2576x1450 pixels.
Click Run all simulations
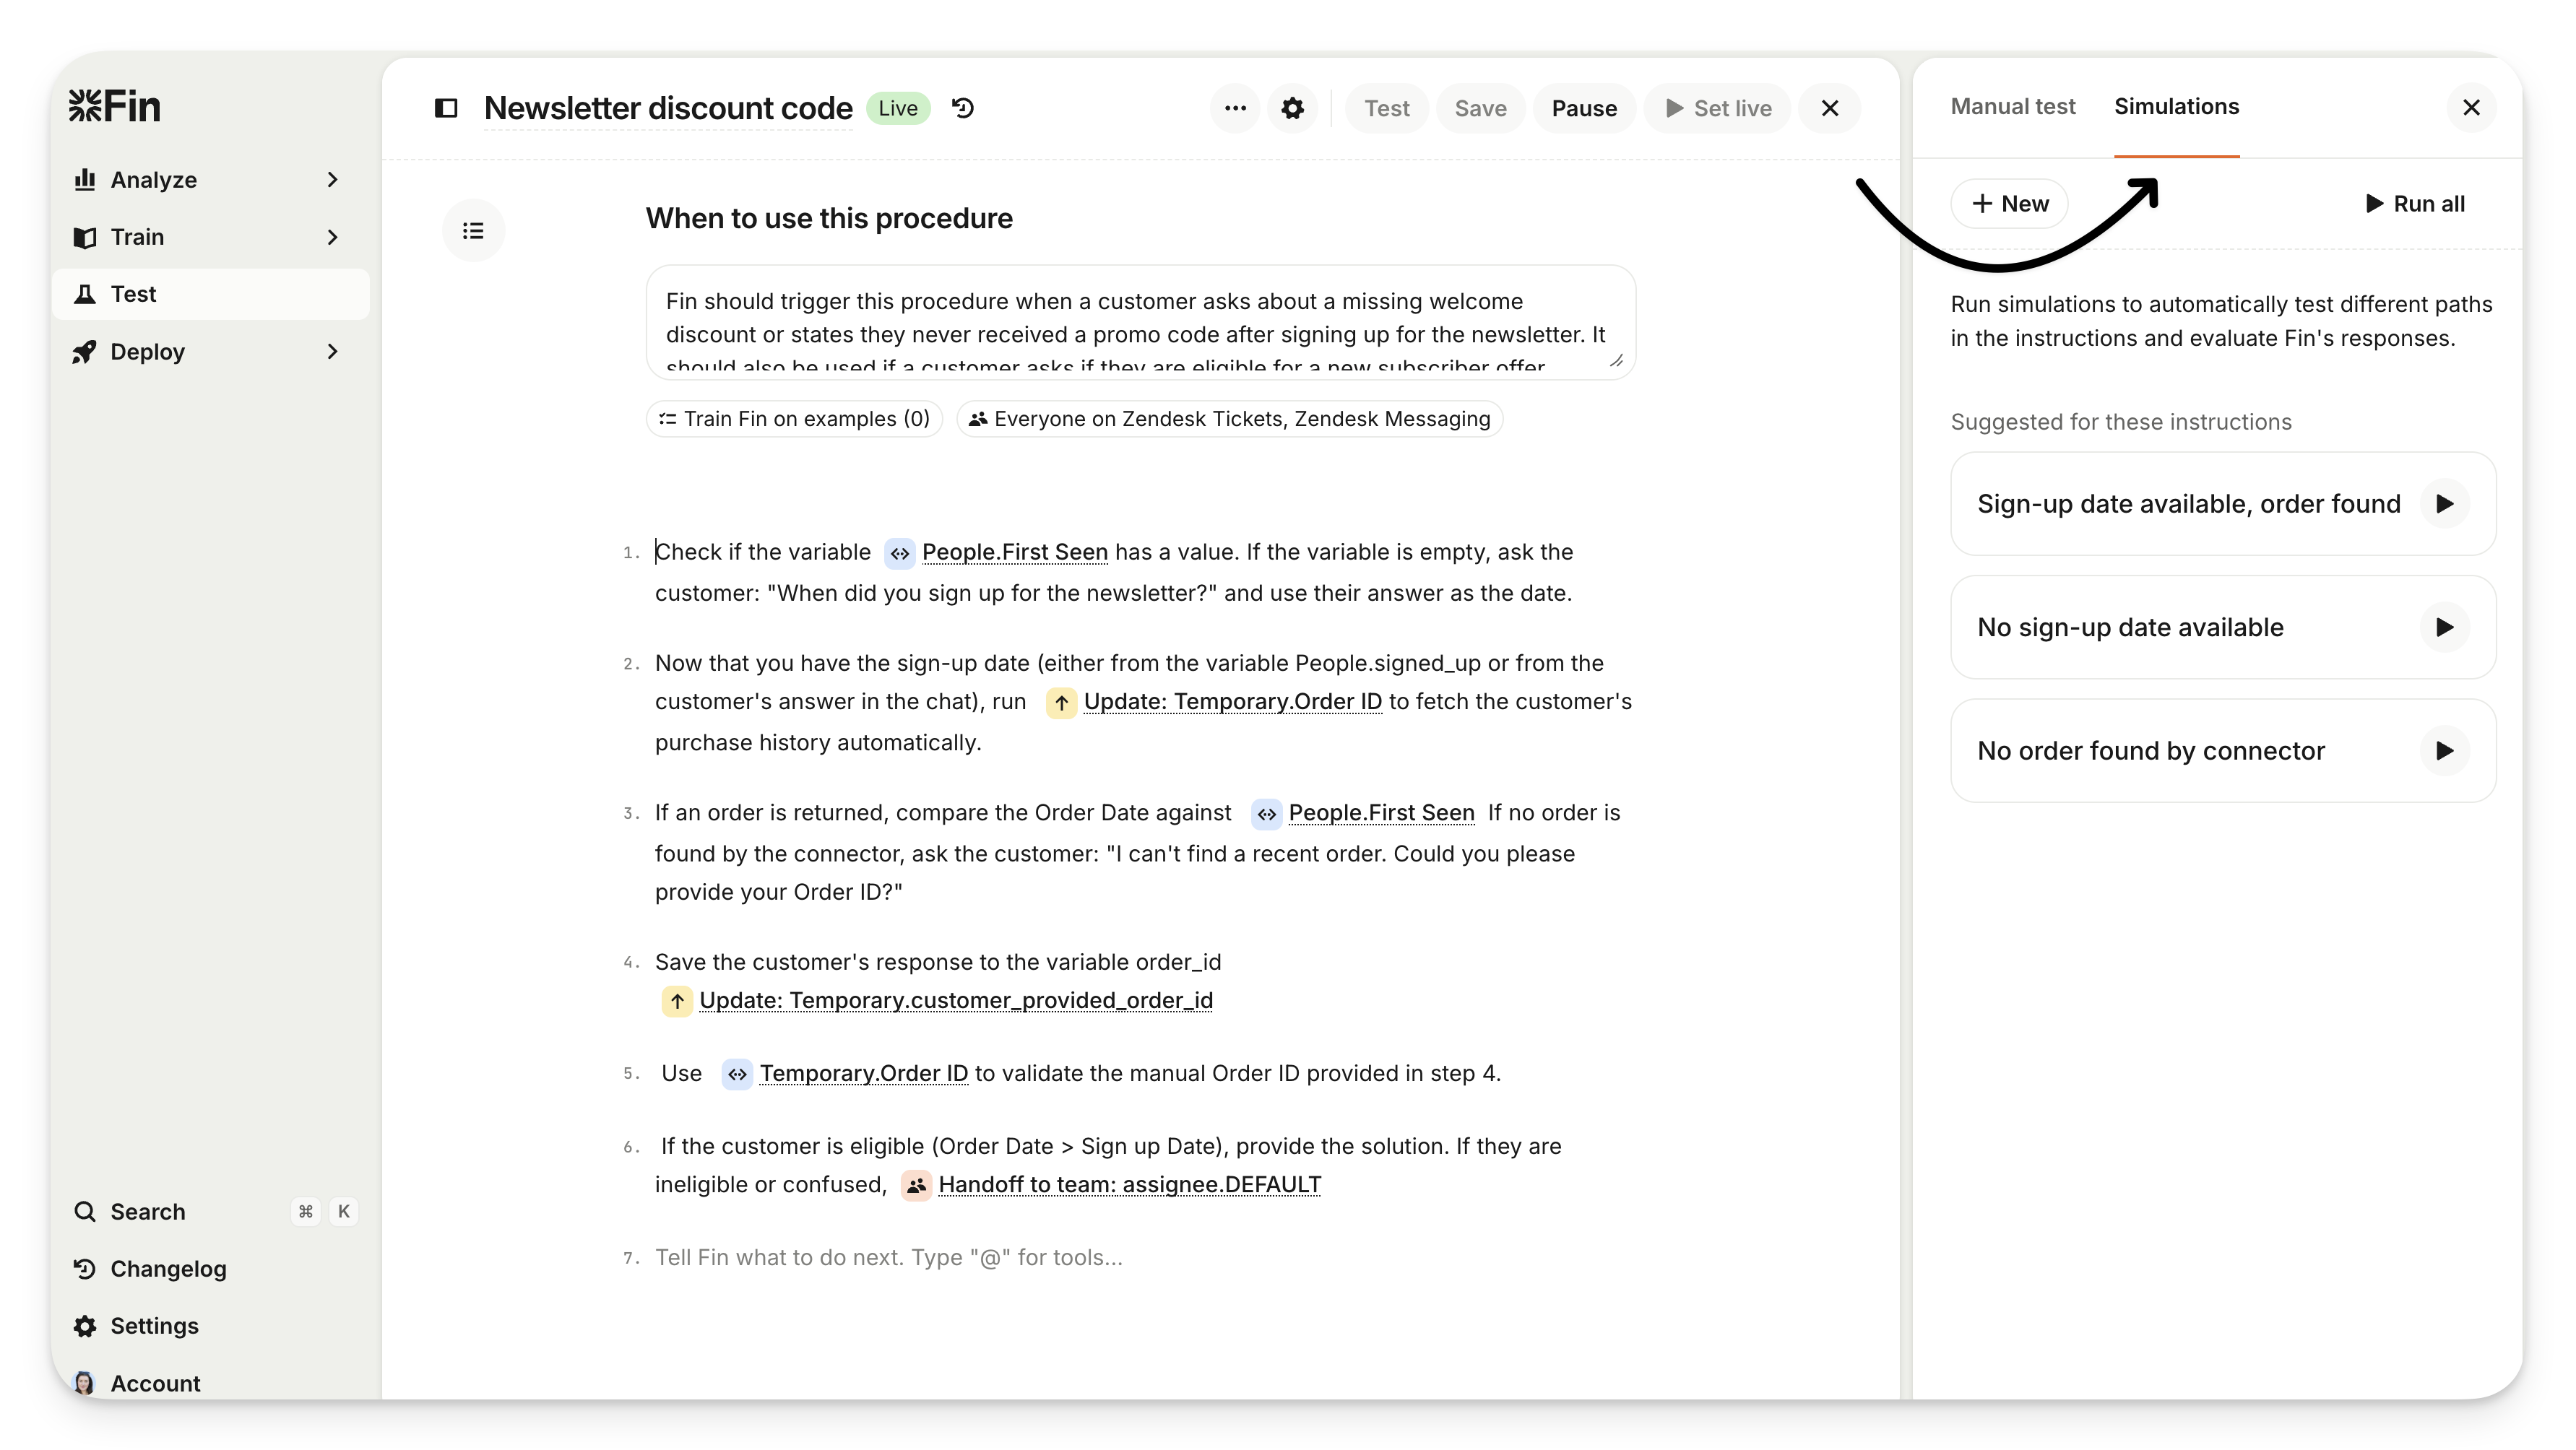(2415, 204)
